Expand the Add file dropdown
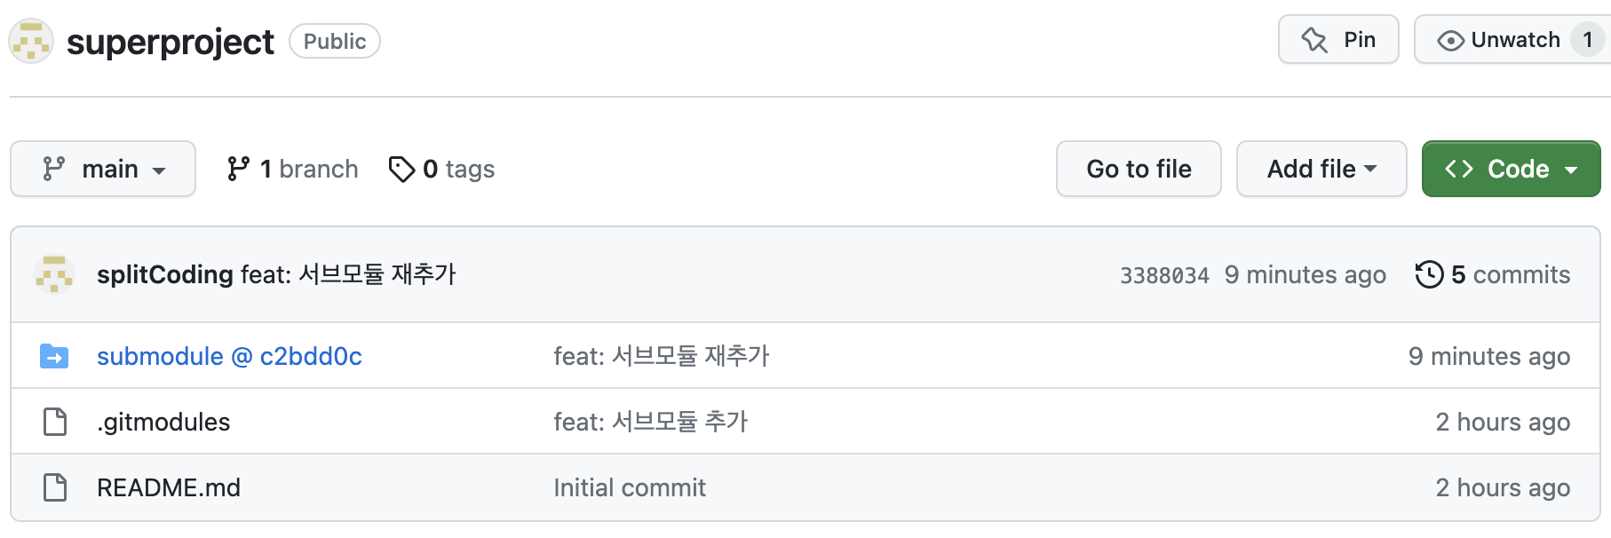The image size is (1611, 538). tap(1321, 169)
